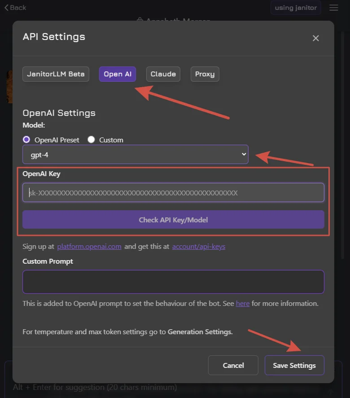Go back using the Back arrow

[x=15, y=8]
